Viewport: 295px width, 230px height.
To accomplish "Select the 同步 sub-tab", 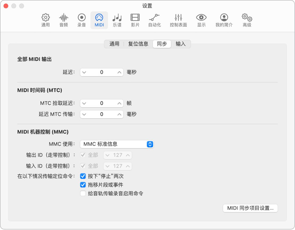I will [x=162, y=44].
